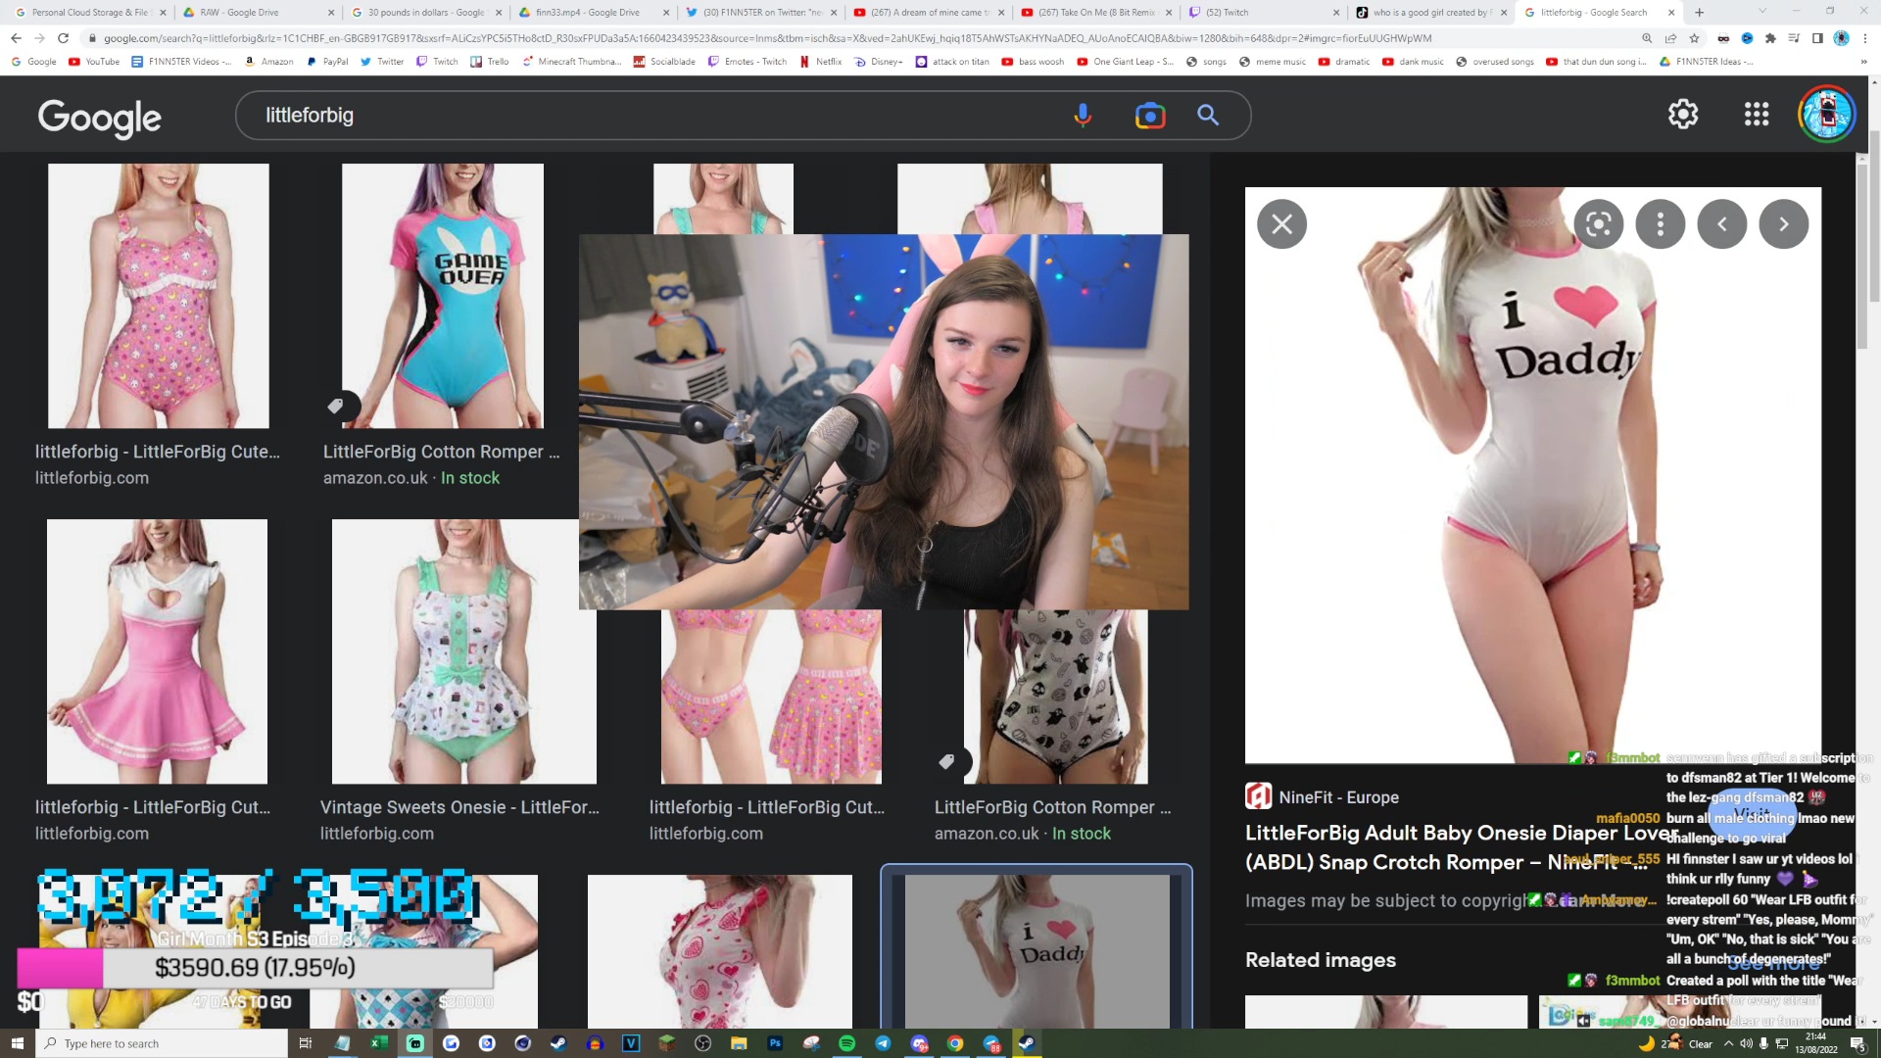The width and height of the screenshot is (1881, 1058).
Task: Open Excel from the taskbar
Action: point(378,1043)
